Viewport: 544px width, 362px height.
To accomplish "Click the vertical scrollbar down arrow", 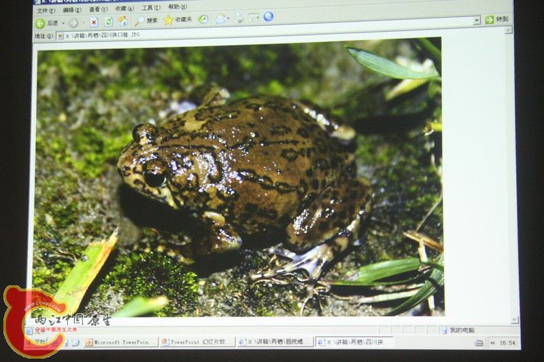I will coord(515,320).
